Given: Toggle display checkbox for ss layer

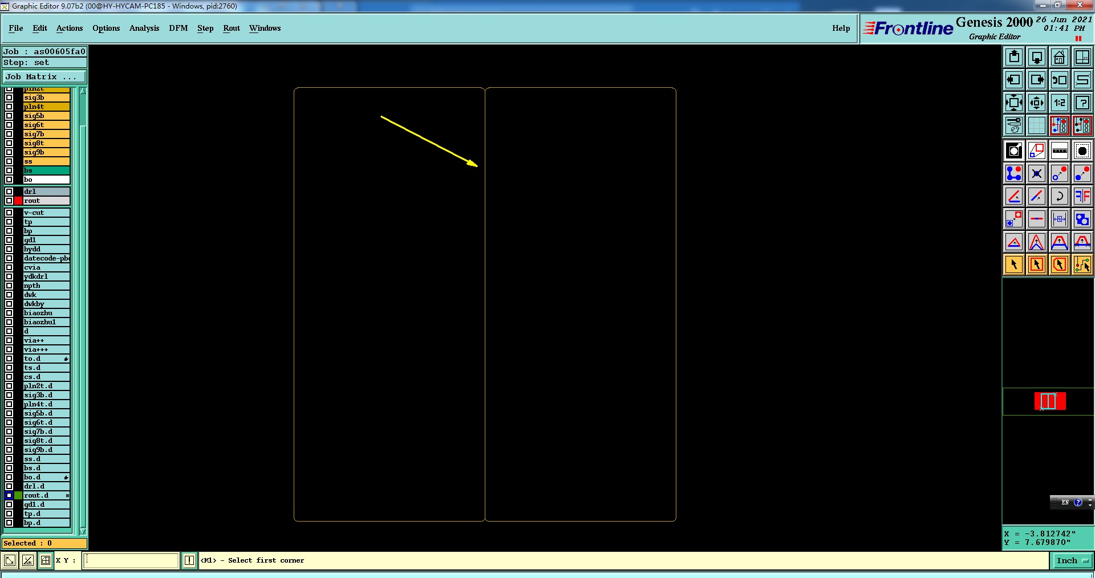Looking at the screenshot, I should click(9, 161).
